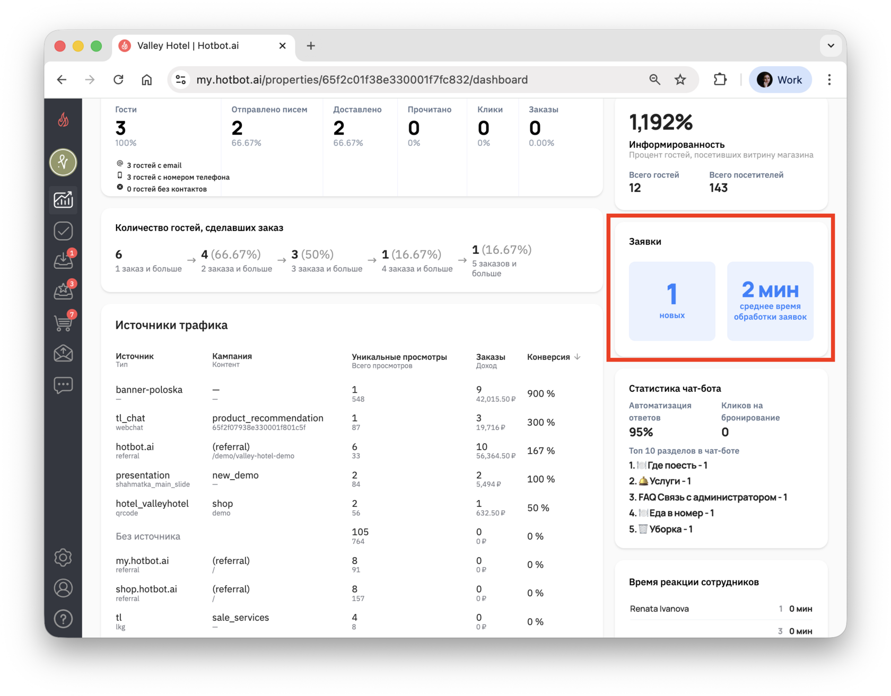Click 3 гостей с номером телефона line
This screenshot has width=891, height=696.
[173, 177]
